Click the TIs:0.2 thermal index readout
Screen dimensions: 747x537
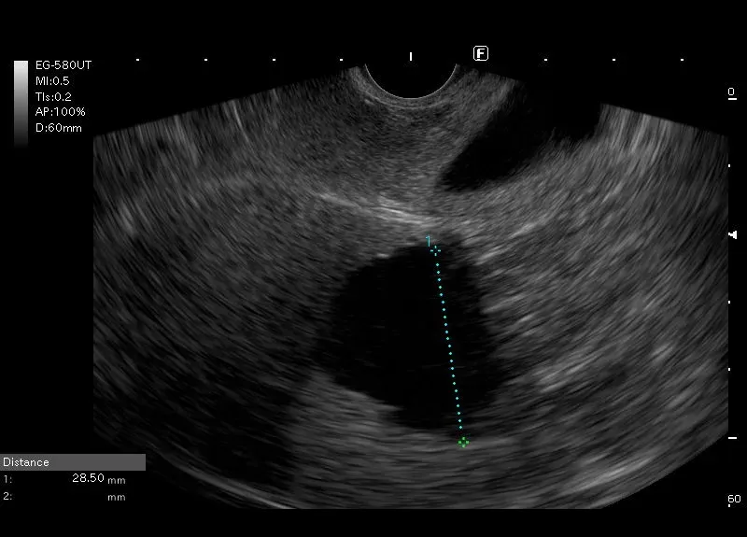(53, 96)
